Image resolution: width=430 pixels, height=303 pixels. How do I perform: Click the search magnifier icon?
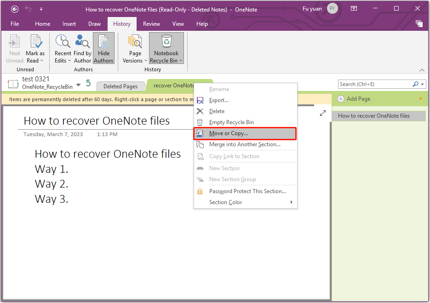coord(415,84)
